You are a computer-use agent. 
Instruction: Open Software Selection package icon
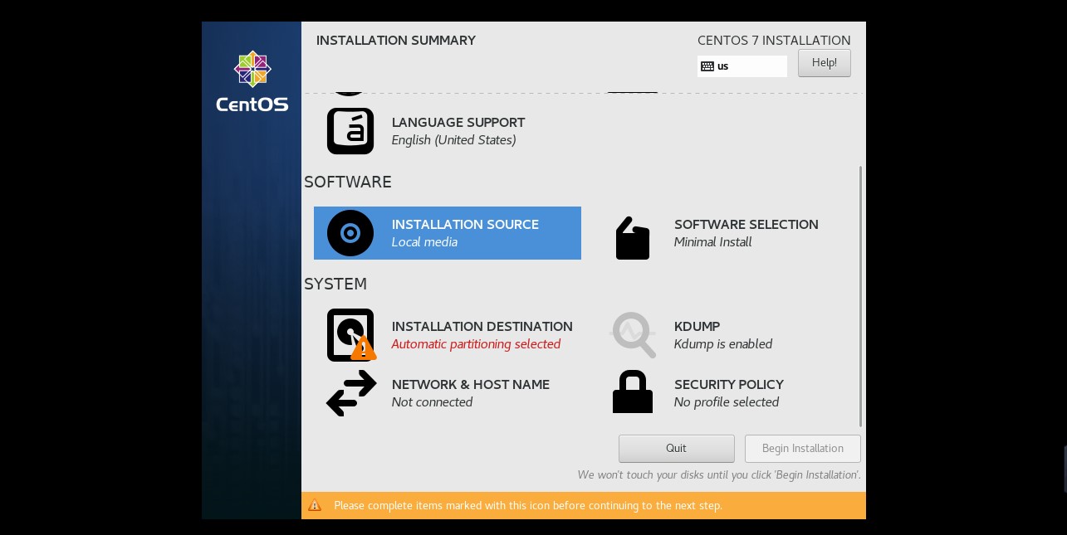tap(633, 238)
